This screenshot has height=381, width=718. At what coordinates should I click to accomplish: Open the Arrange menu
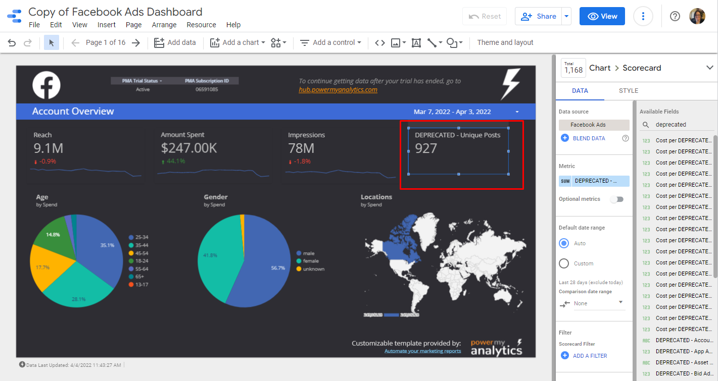pyautogui.click(x=164, y=25)
